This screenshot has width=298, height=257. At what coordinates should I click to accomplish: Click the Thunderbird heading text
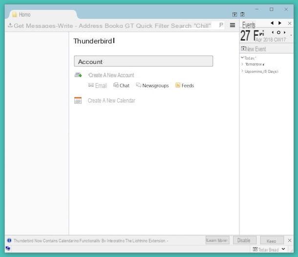point(93,41)
